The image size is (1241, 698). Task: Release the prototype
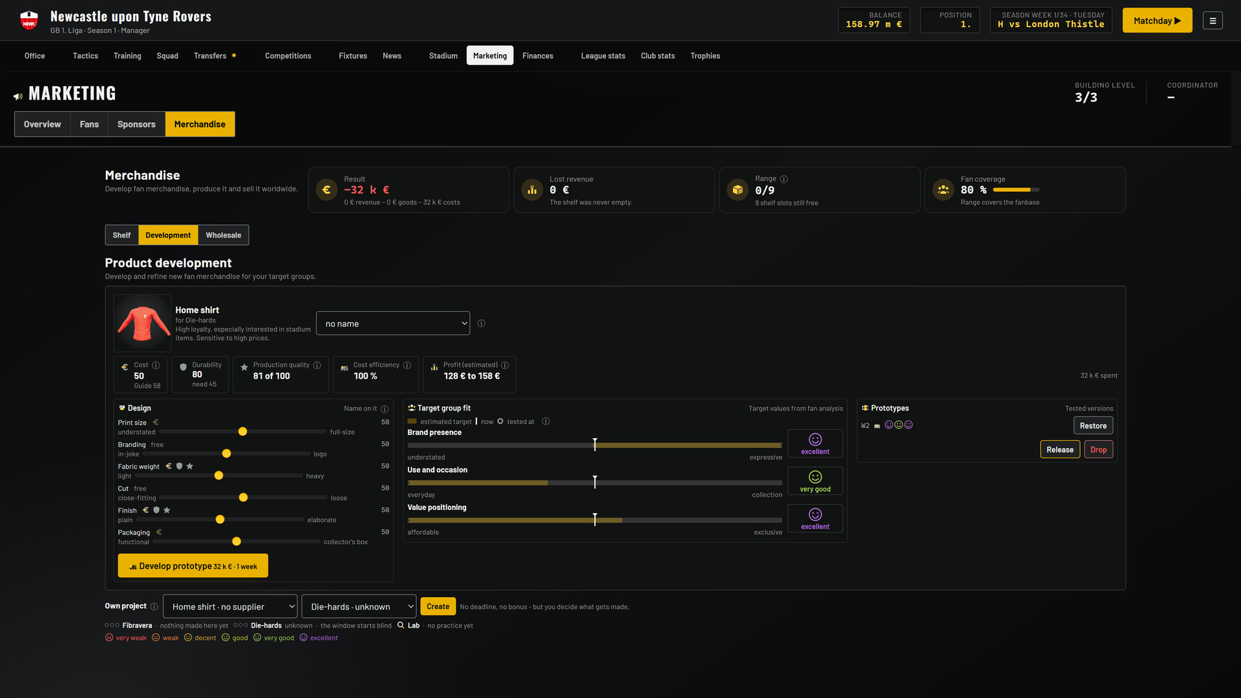pos(1060,449)
